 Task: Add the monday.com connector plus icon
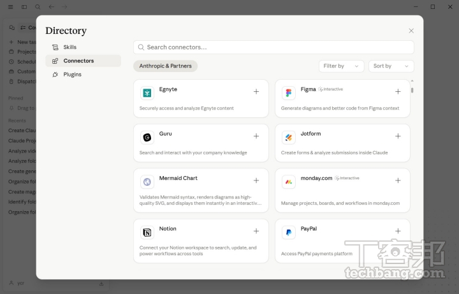click(398, 180)
